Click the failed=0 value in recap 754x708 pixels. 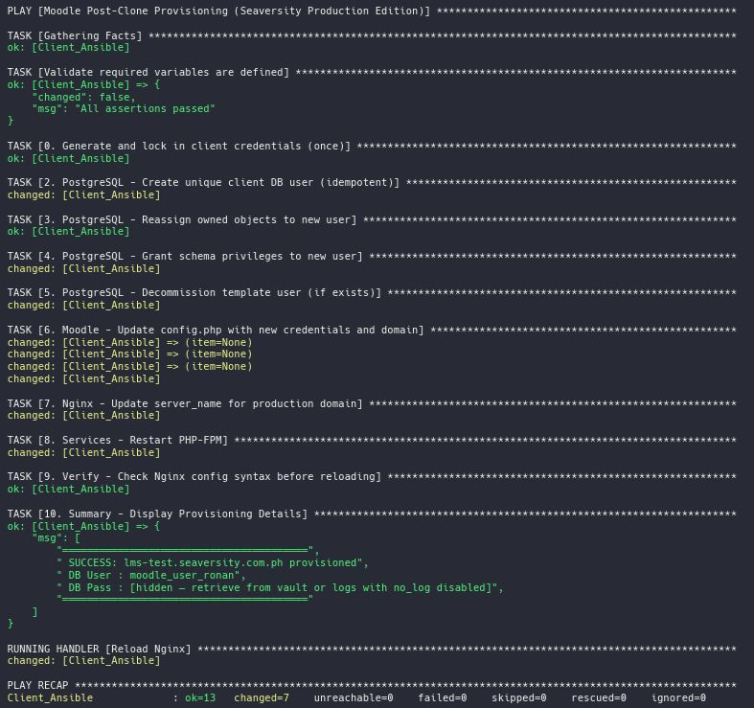pos(443,697)
